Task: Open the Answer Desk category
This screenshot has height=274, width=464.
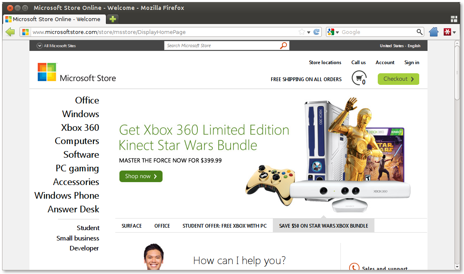Action: click(73, 209)
